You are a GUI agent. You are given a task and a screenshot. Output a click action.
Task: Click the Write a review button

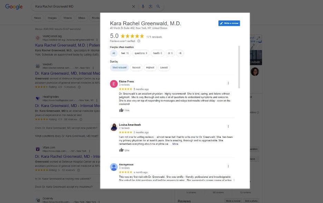[229, 23]
